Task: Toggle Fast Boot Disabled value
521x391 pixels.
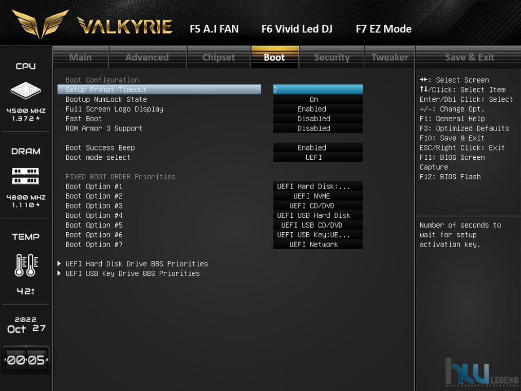Action: (318, 119)
